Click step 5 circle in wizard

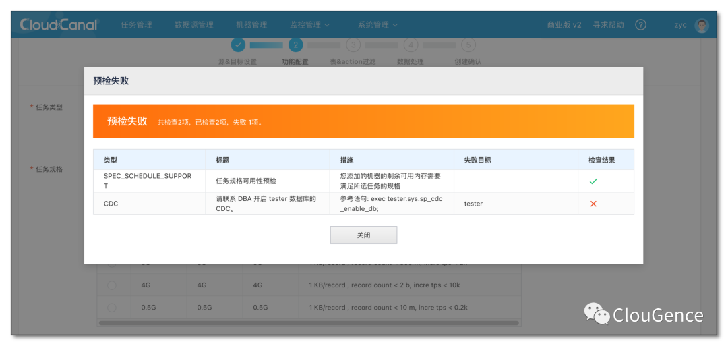point(468,45)
